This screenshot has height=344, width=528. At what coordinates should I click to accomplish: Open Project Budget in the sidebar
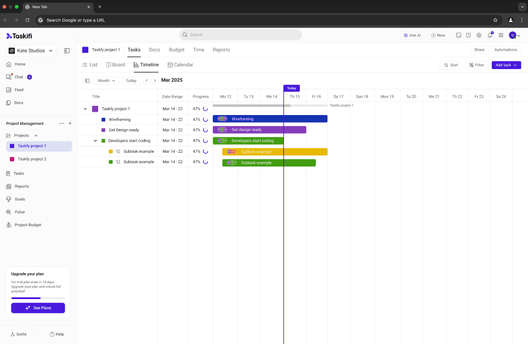click(24, 225)
